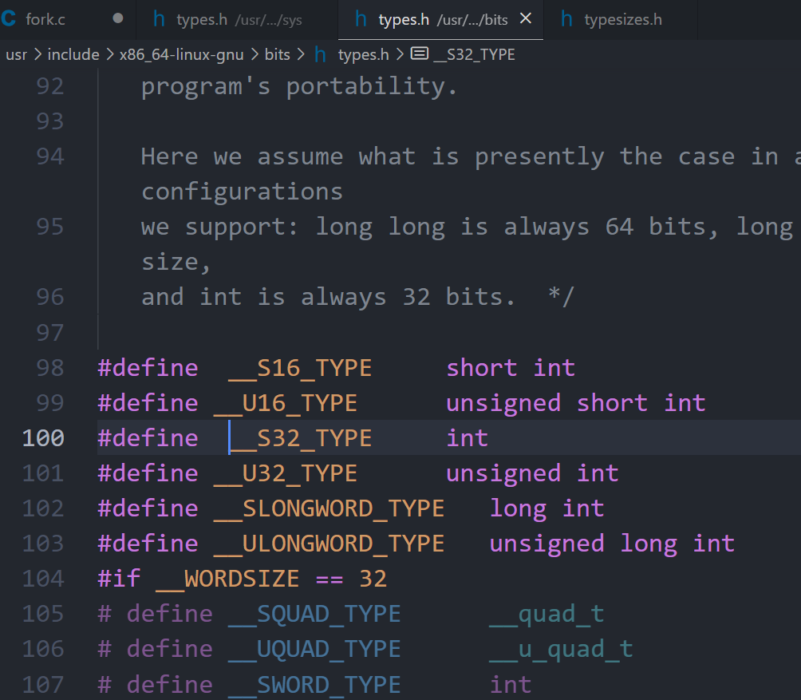Screen dimensions: 801x700
Task: Click on '__UQUAD_TYPE' macro name
Action: tap(314, 649)
